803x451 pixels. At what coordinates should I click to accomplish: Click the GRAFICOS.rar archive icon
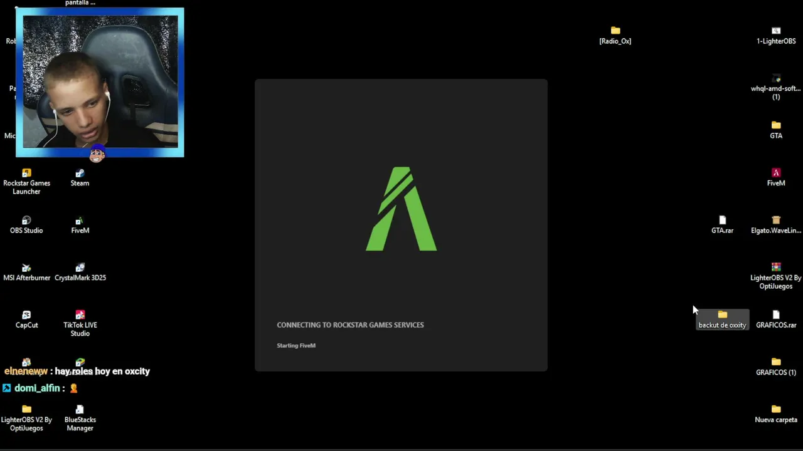[x=776, y=319]
